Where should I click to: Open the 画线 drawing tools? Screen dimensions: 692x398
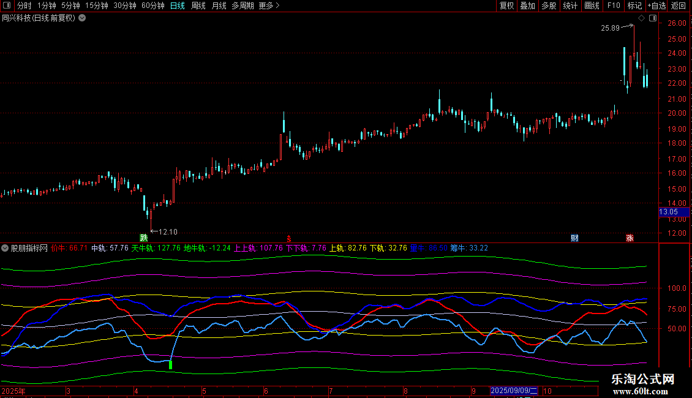click(x=592, y=6)
